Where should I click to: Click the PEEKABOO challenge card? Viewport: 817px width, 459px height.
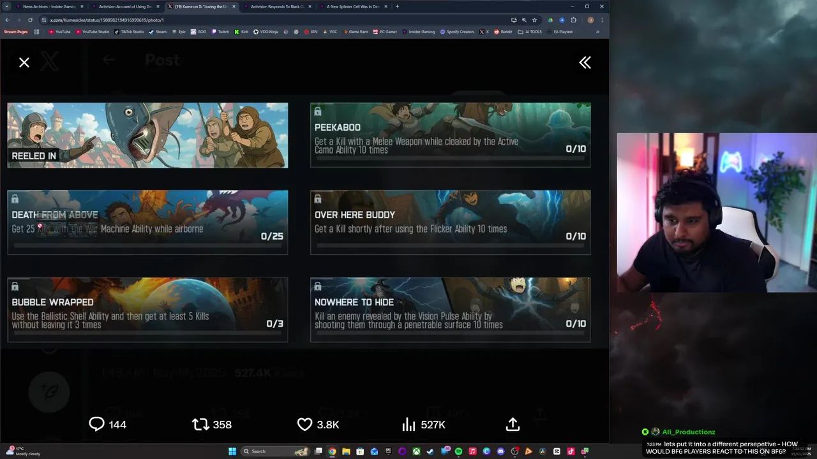450,135
